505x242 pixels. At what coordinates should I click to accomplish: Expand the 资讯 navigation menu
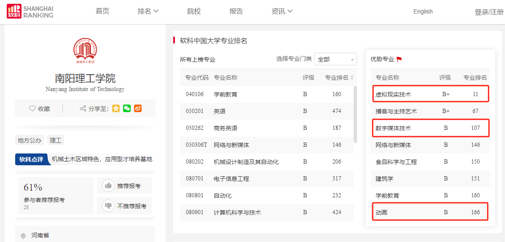tap(282, 11)
